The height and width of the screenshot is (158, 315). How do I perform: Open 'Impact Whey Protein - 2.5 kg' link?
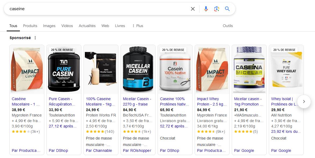212,101
